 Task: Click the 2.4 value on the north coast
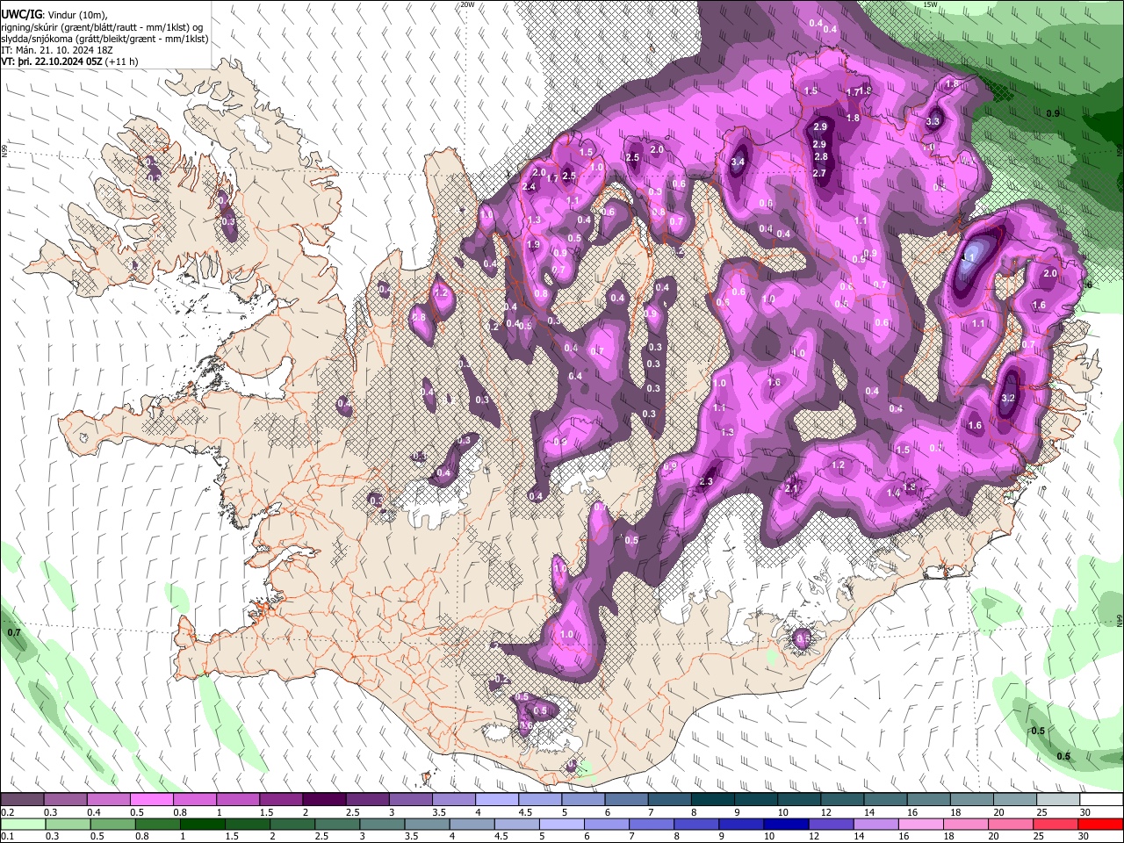pyautogui.click(x=529, y=187)
